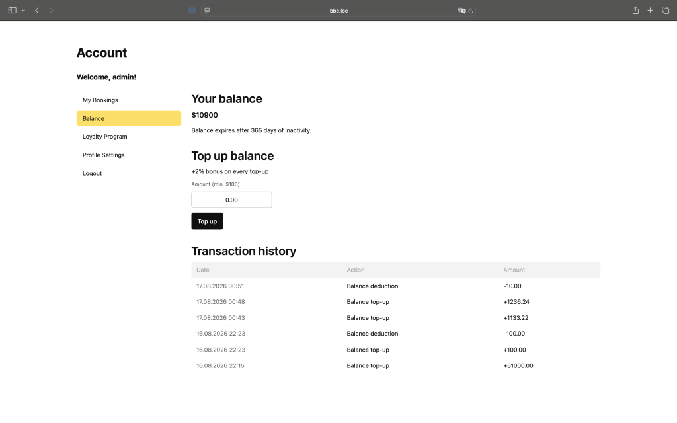
Task: Go forward with the forward arrow
Action: (51, 11)
